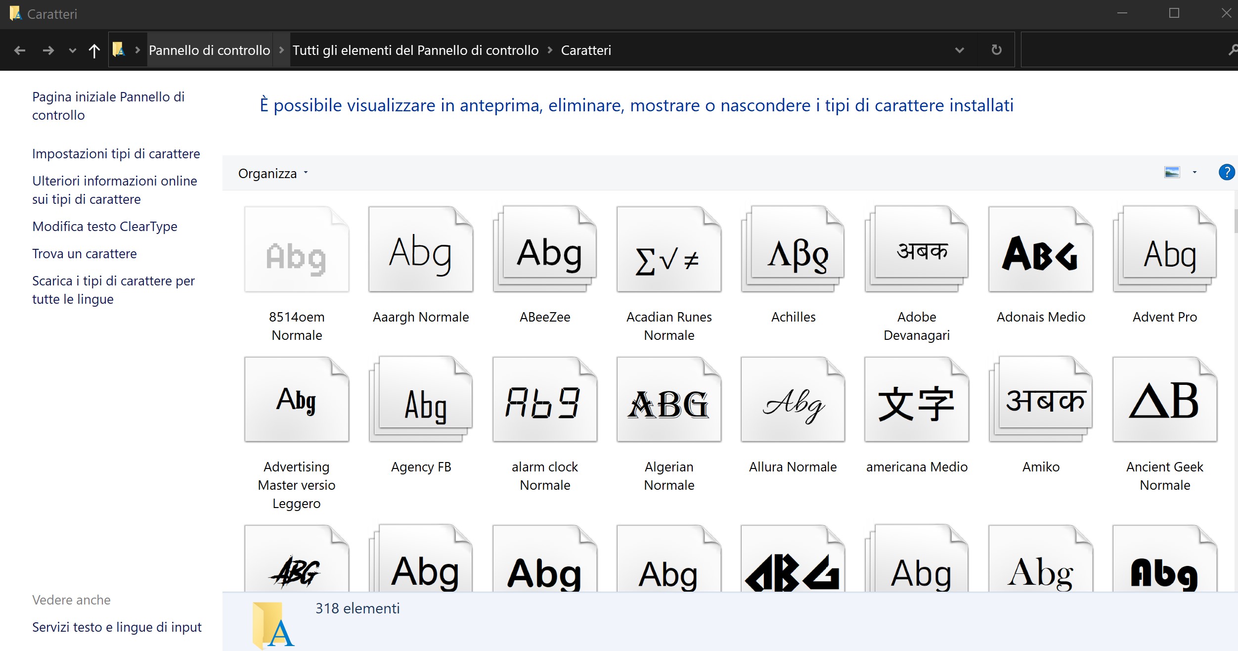Click the Back navigation arrow
This screenshot has width=1238, height=651.
click(x=20, y=50)
